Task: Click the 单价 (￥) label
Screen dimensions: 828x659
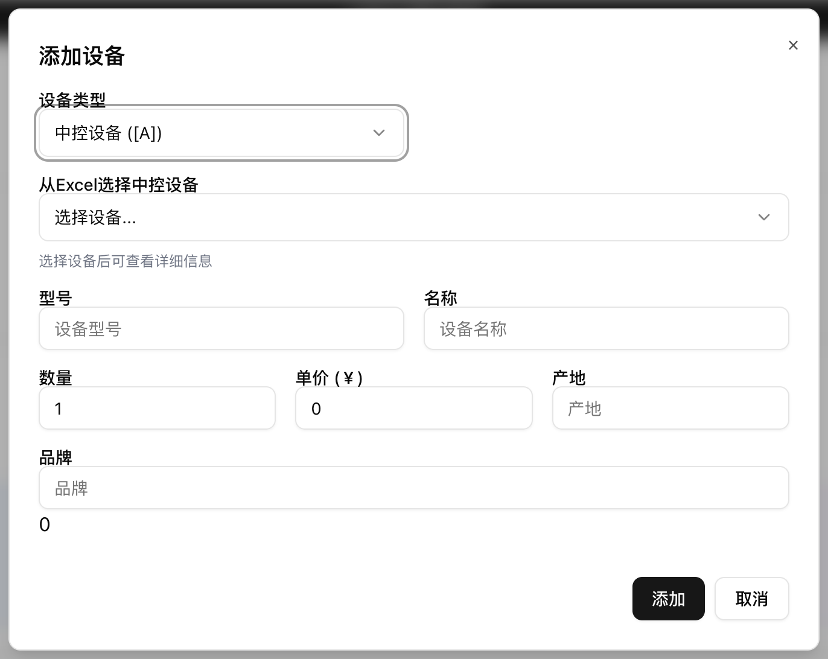Action: pyautogui.click(x=328, y=377)
